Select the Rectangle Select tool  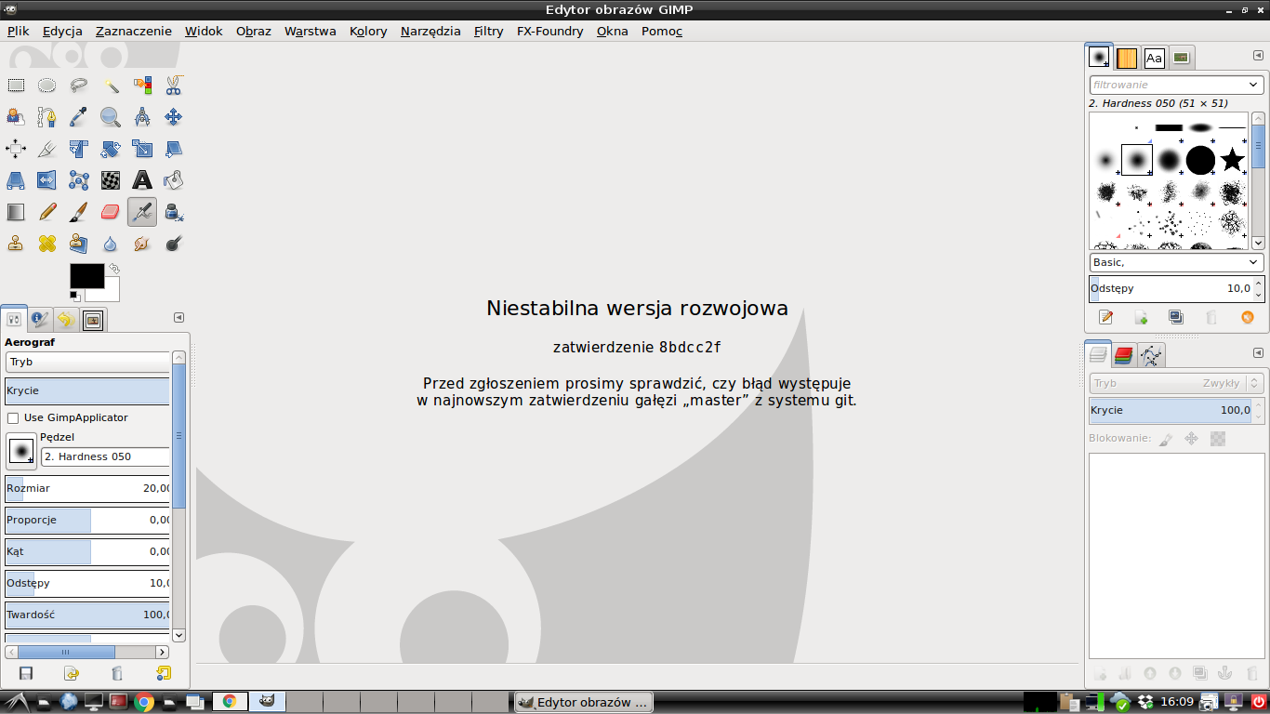click(x=16, y=86)
